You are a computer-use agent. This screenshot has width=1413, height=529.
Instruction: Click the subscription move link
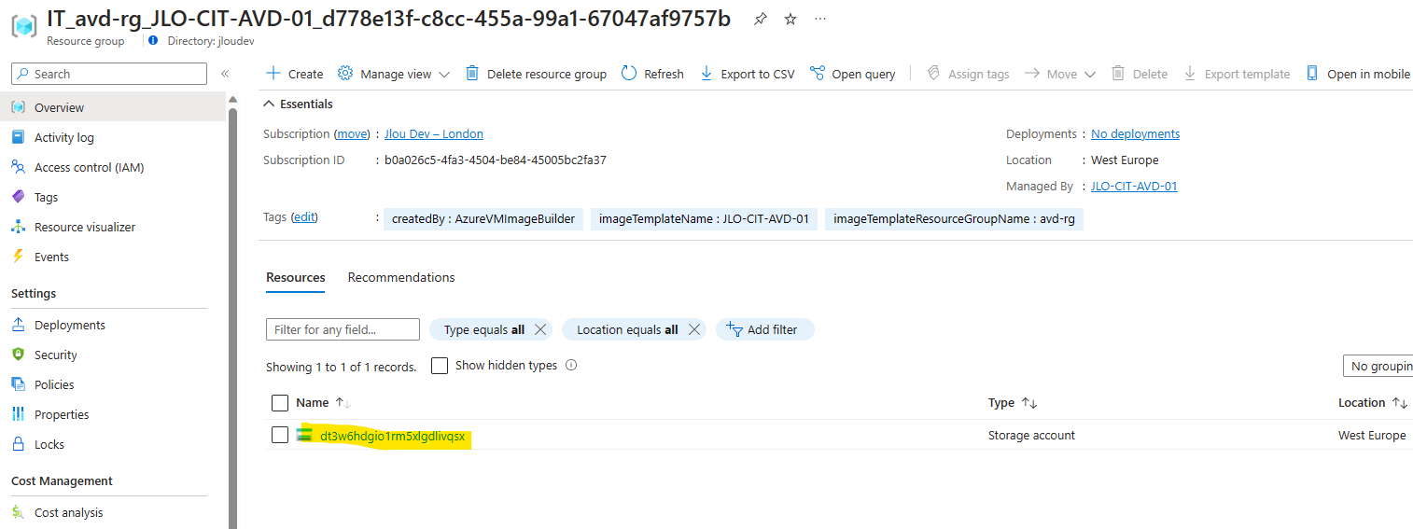[x=353, y=133]
